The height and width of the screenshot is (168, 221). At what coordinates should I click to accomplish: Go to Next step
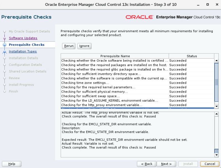[166, 164]
